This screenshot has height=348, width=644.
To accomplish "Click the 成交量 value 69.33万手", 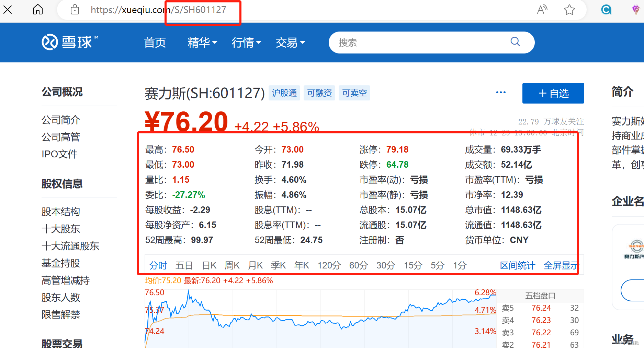I will click(x=521, y=149).
